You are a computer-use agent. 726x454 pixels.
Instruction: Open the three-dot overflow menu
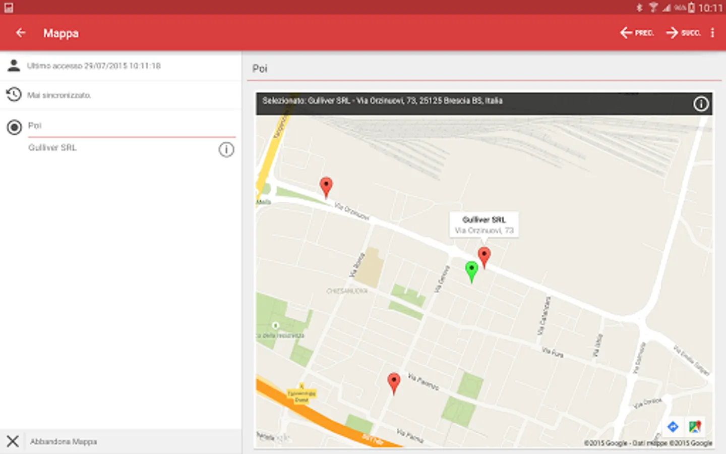pyautogui.click(x=712, y=33)
